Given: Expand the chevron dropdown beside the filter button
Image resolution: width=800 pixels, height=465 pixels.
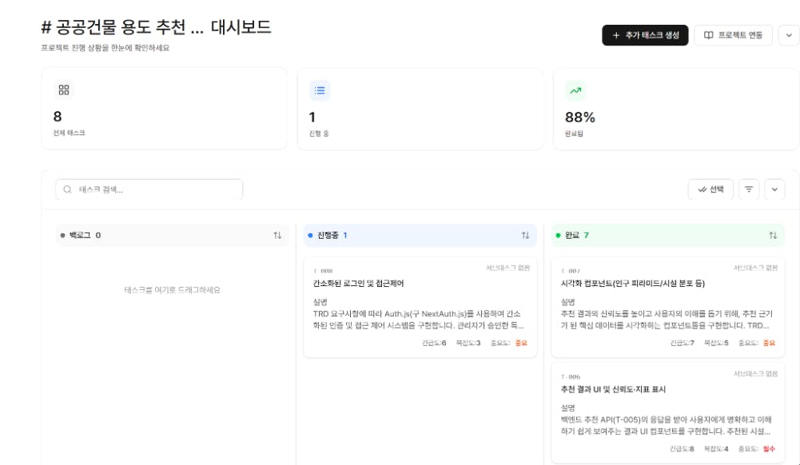Looking at the screenshot, I should click(x=774, y=189).
